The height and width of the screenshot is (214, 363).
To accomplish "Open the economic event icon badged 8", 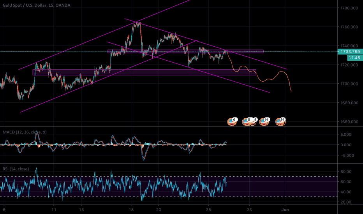I will 254,121.
